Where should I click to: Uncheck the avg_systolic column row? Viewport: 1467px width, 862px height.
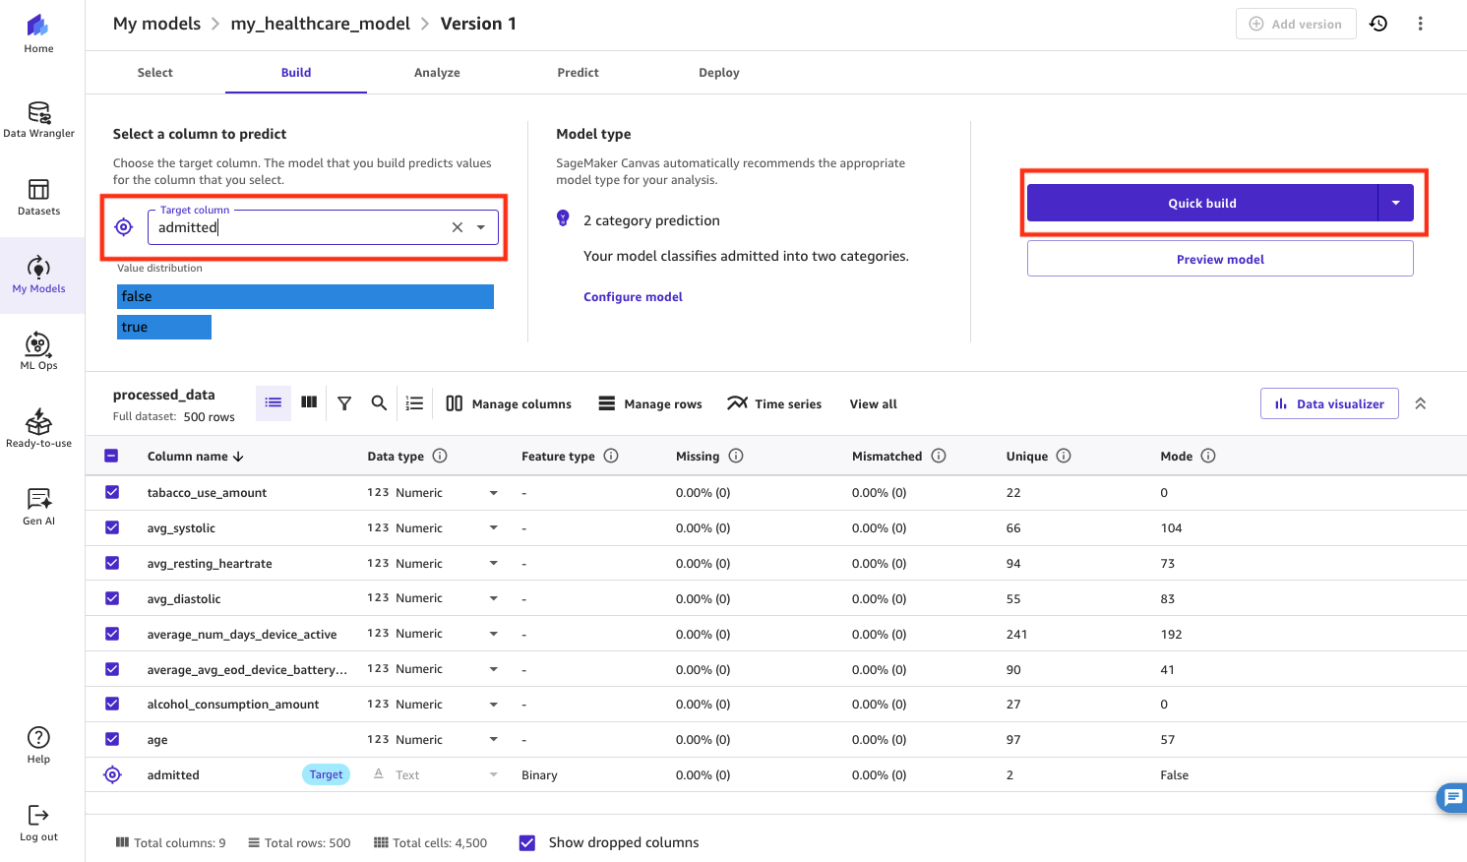pyautogui.click(x=111, y=527)
